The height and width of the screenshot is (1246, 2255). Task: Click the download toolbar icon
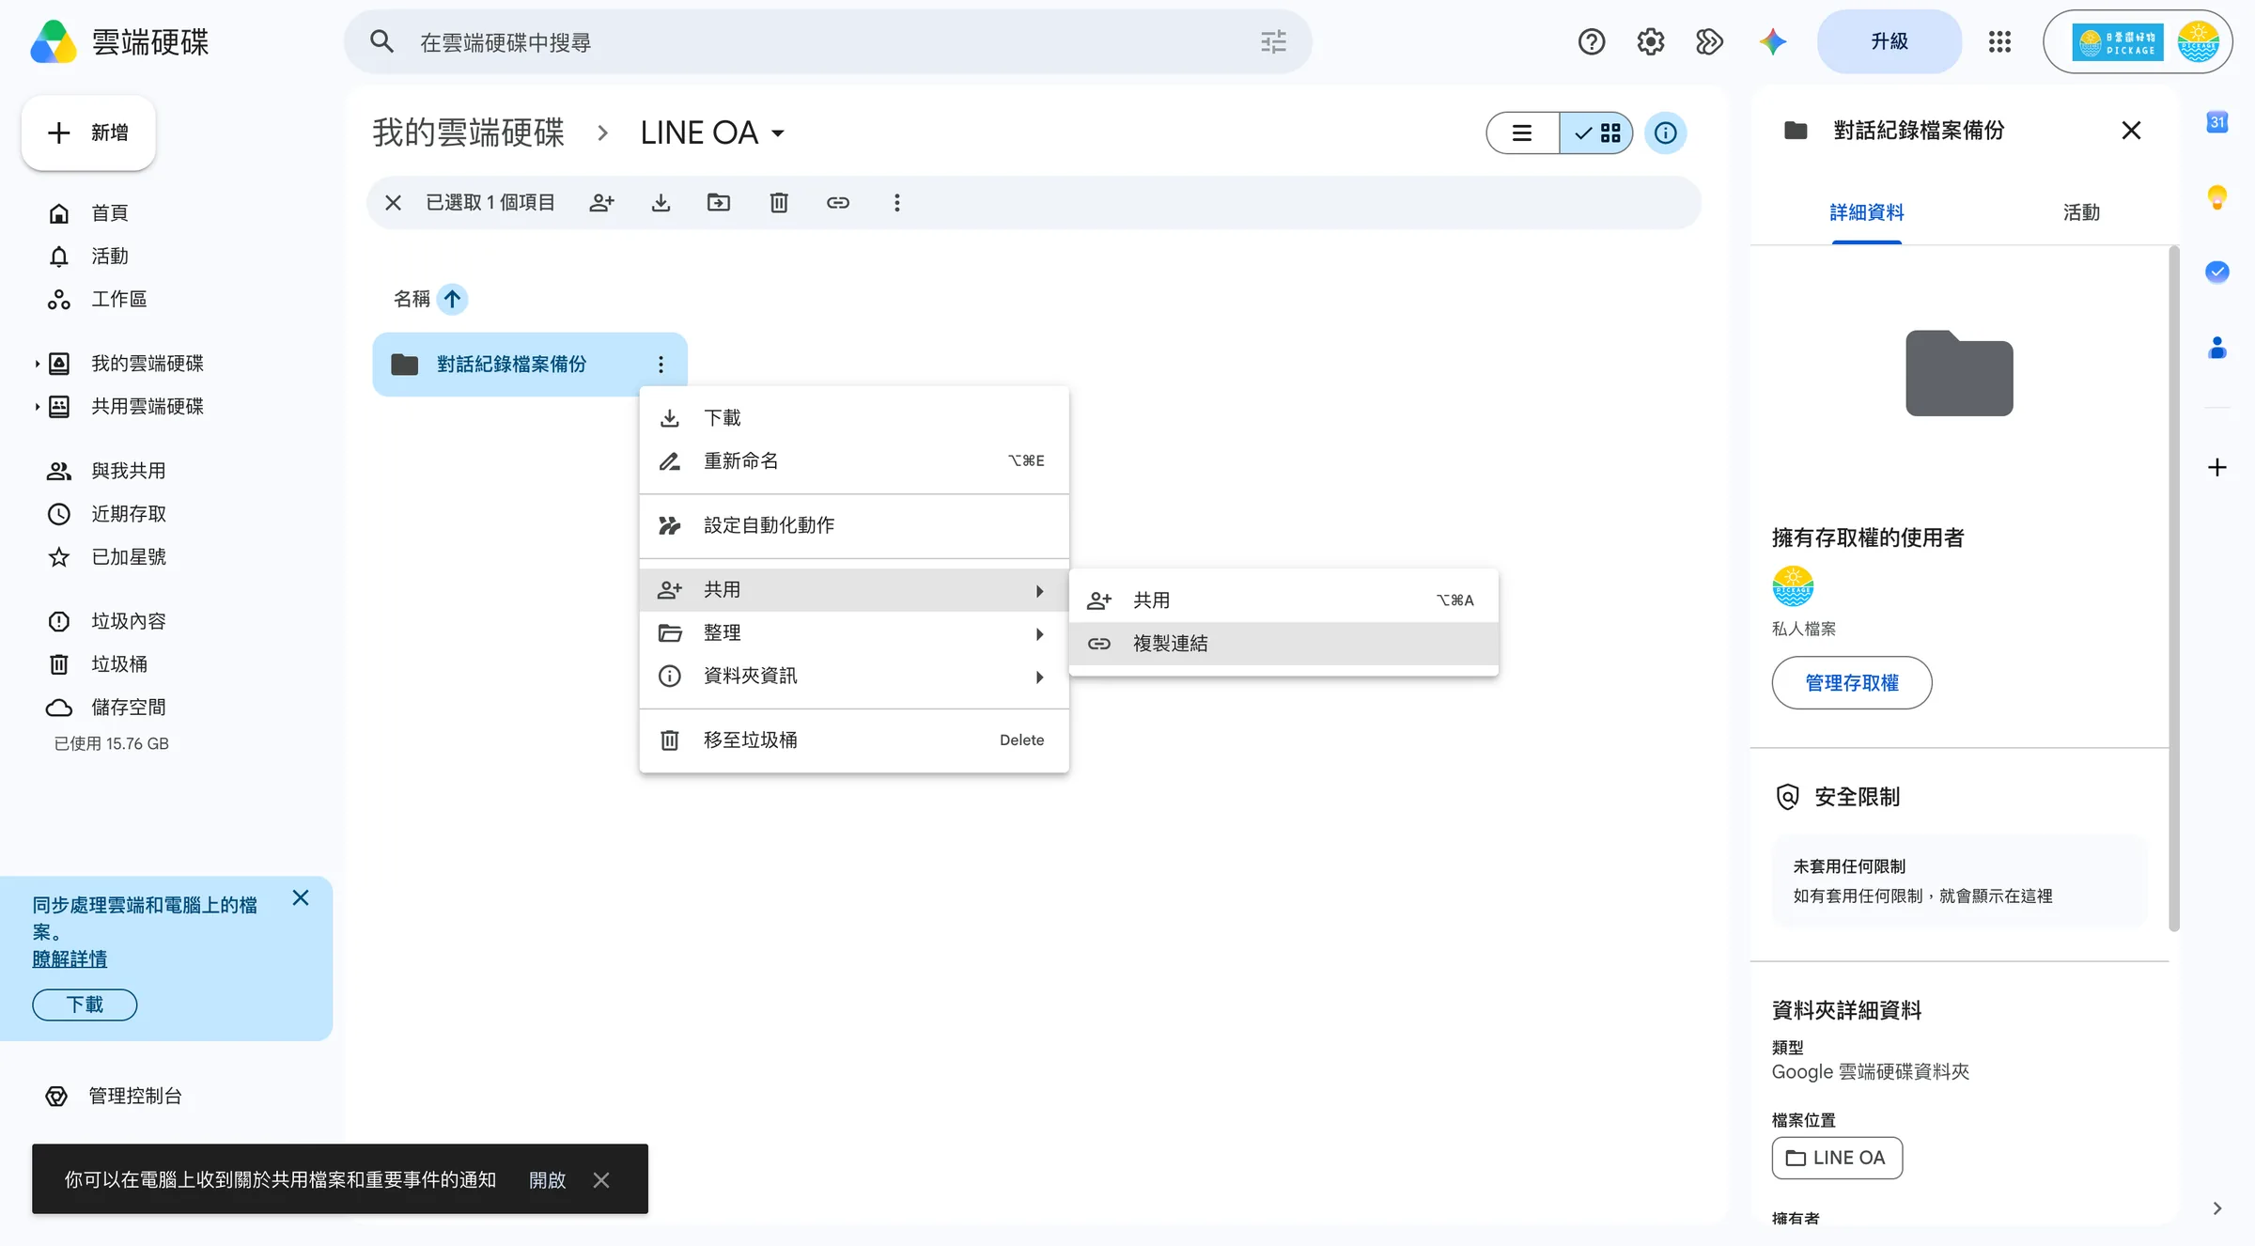(x=661, y=202)
